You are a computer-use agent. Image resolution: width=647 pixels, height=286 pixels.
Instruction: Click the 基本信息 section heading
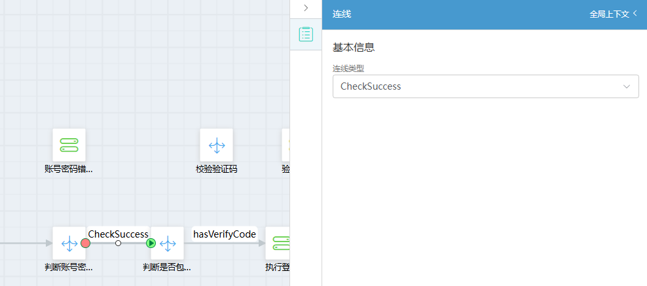(x=354, y=47)
